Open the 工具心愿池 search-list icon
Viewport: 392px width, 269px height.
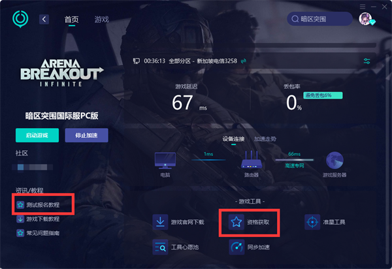point(160,247)
